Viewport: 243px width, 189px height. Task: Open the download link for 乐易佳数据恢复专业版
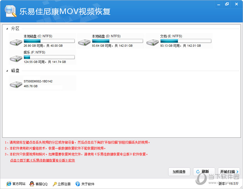(43, 160)
